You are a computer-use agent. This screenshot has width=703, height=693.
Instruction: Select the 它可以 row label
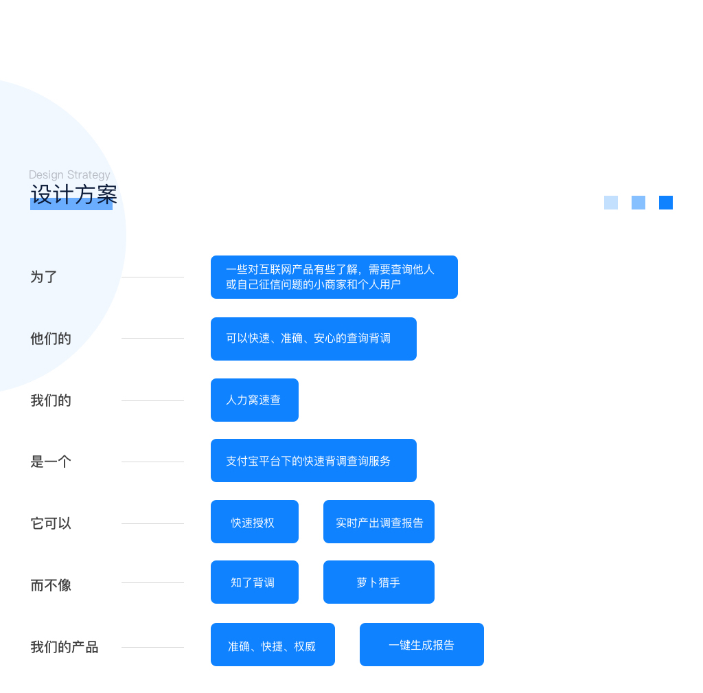click(51, 523)
